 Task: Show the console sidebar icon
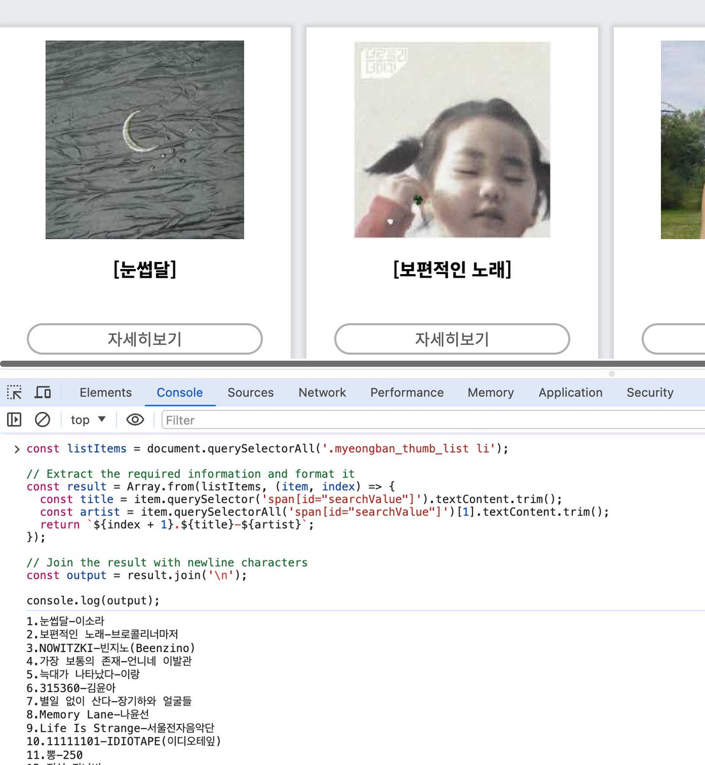click(14, 419)
